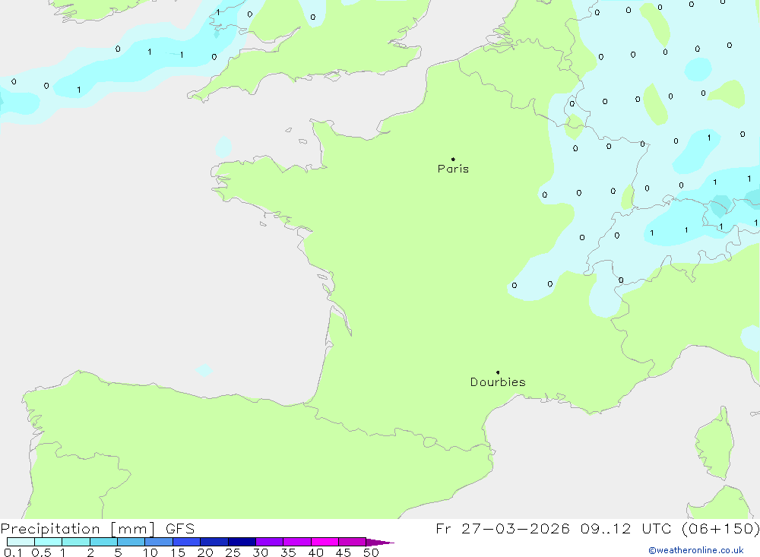
Task: Click the legend value label '40'
Action: pyautogui.click(x=315, y=552)
